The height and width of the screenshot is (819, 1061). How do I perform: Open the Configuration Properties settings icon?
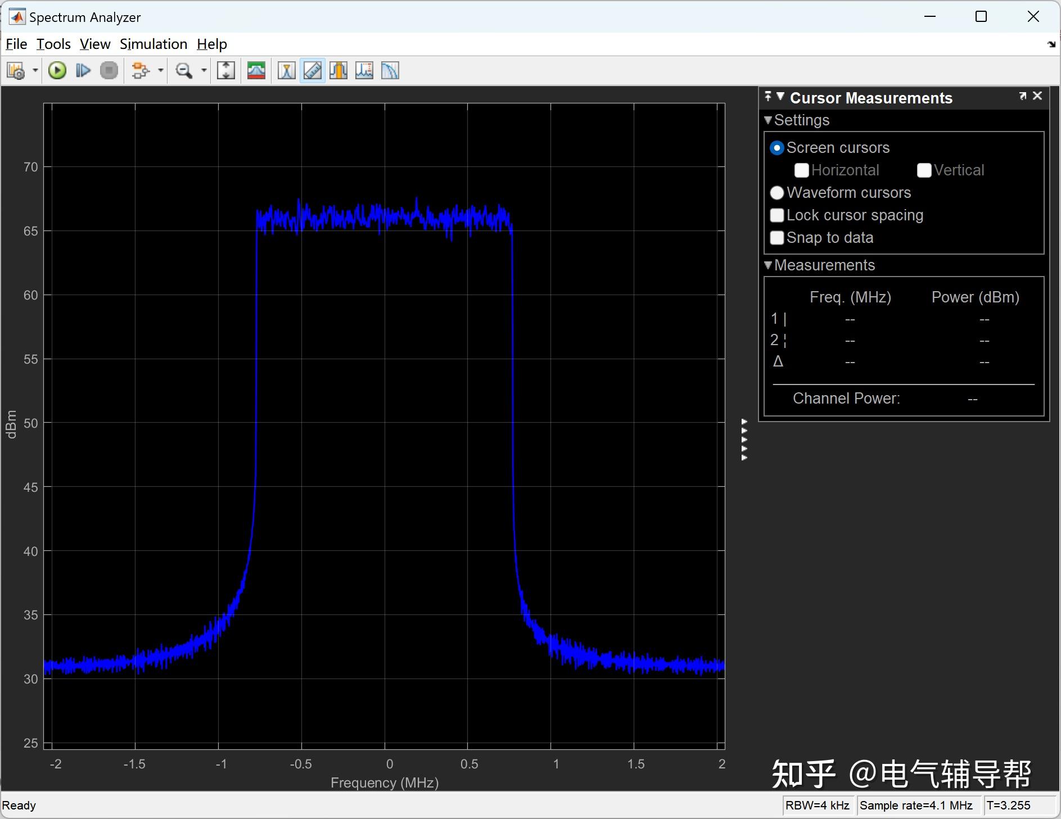16,71
